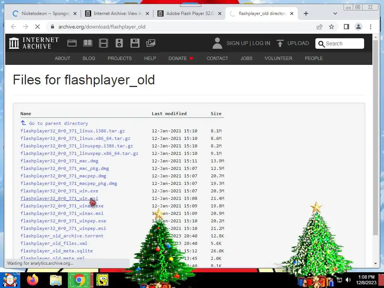Download flashplayer32_0r0_371_macpep.dmg
The image size is (384, 288).
(63, 176)
